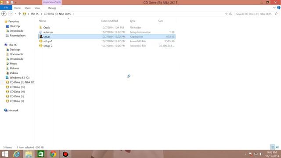Switch to the Share ribbon tab
Screen dimensions: 281x158
27,8
